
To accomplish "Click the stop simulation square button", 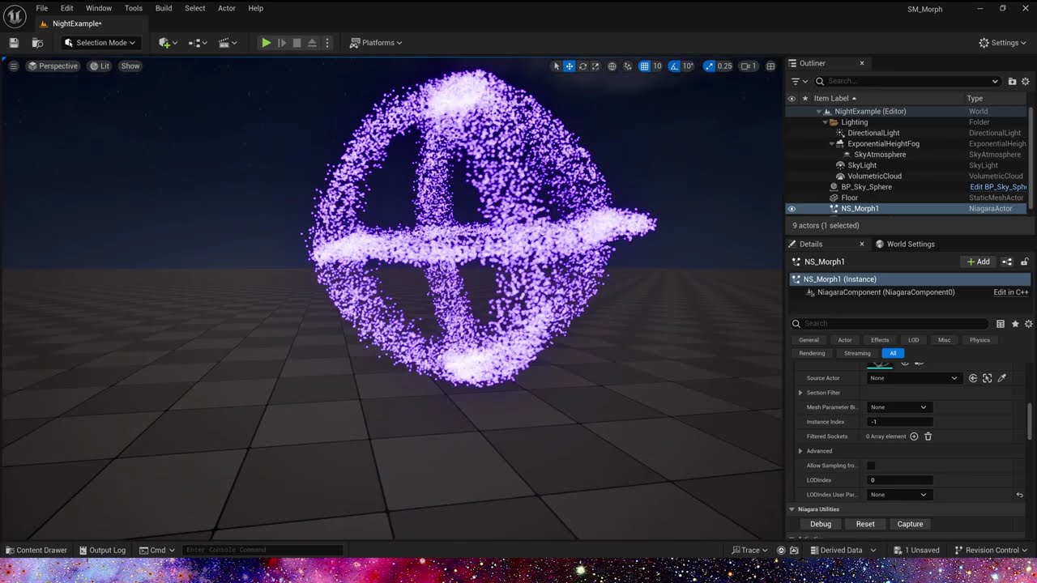I will [x=297, y=43].
